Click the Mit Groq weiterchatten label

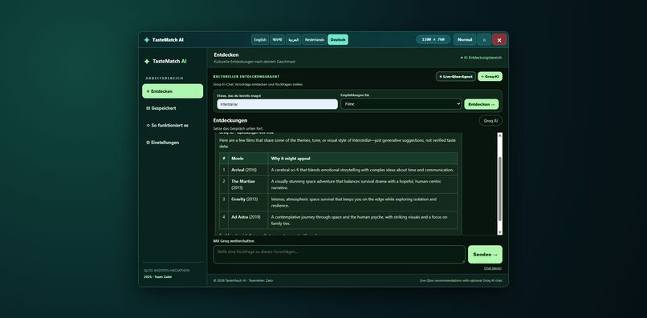(234, 241)
